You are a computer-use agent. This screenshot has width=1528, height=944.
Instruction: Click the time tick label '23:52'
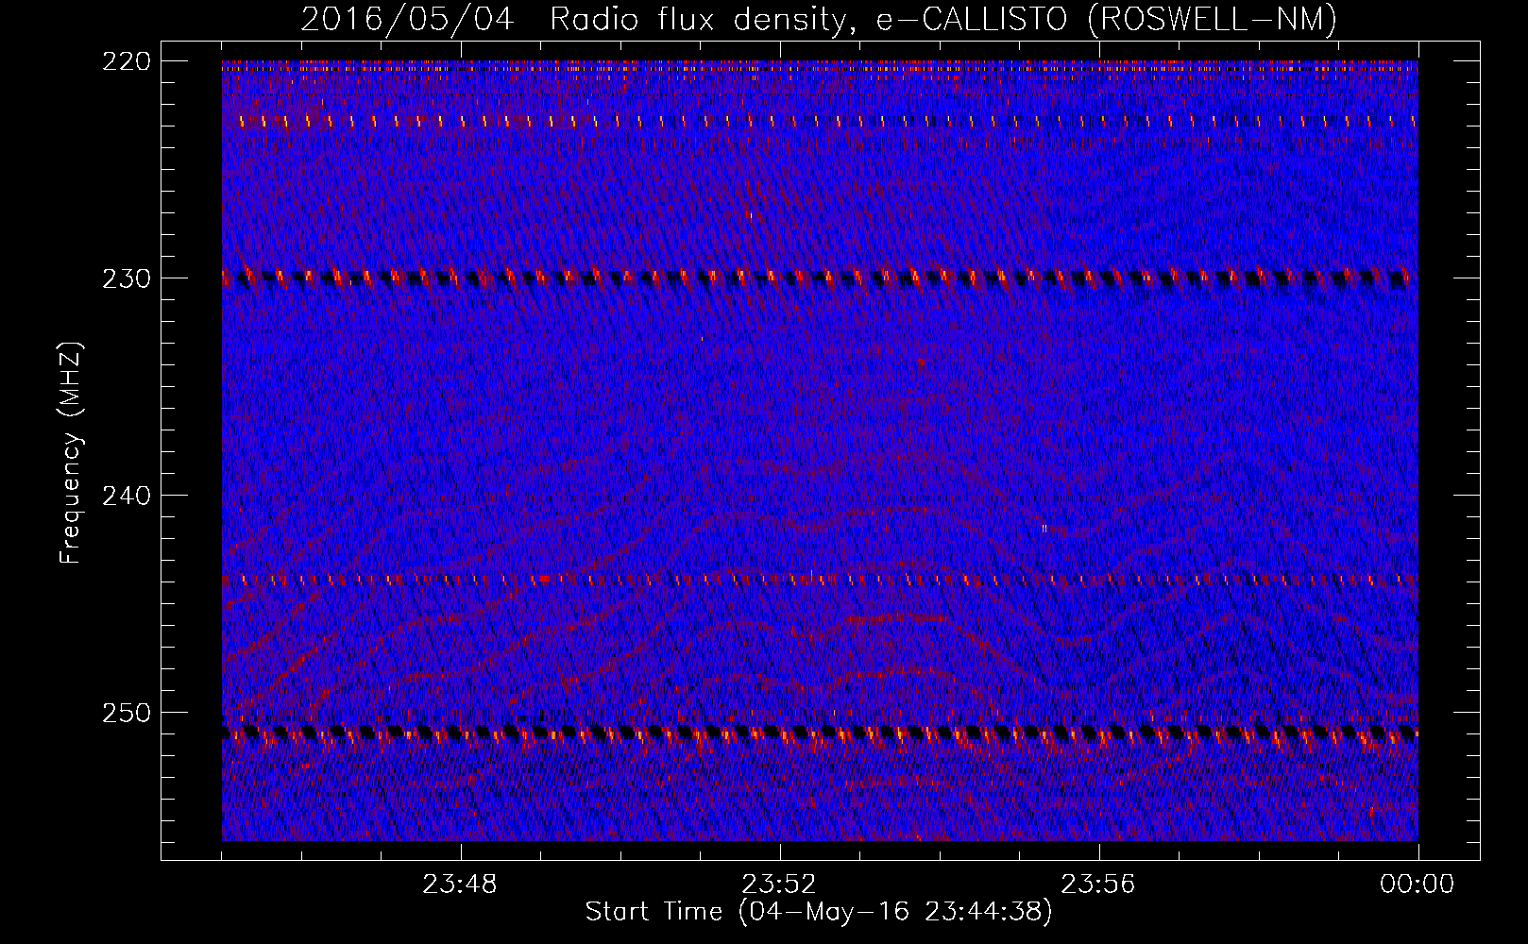pos(779,885)
